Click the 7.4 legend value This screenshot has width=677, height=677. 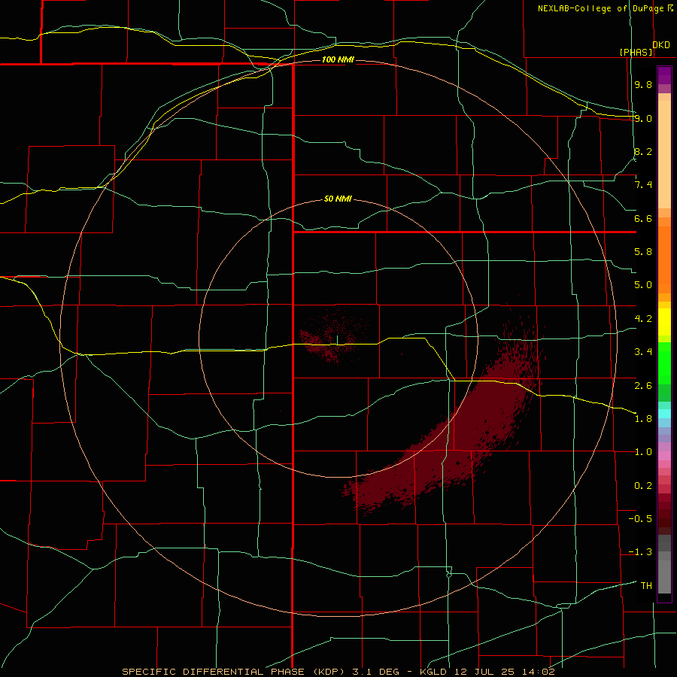point(643,185)
